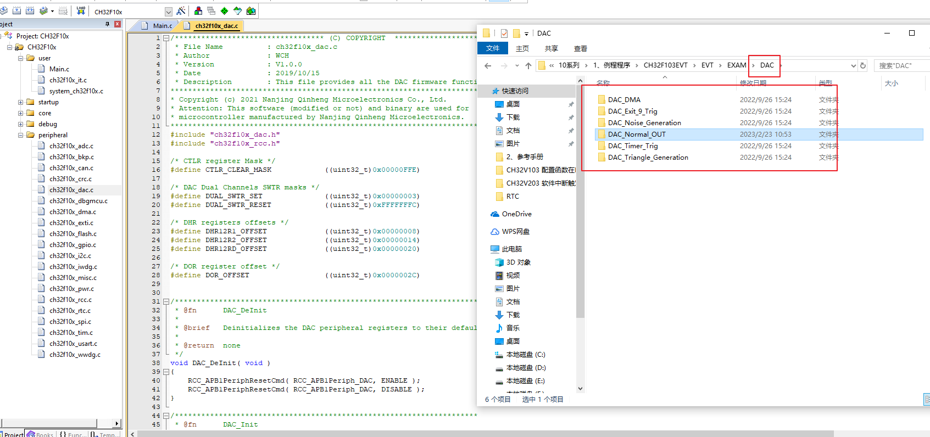Image resolution: width=930 pixels, height=437 pixels.
Task: Collapse the code fold at line 39
Action: 166,372
